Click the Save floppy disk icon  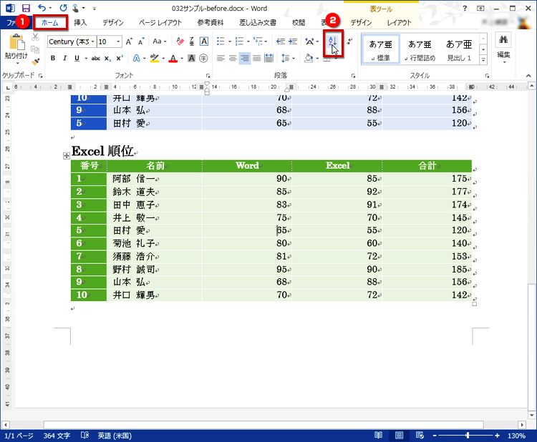(x=26, y=8)
